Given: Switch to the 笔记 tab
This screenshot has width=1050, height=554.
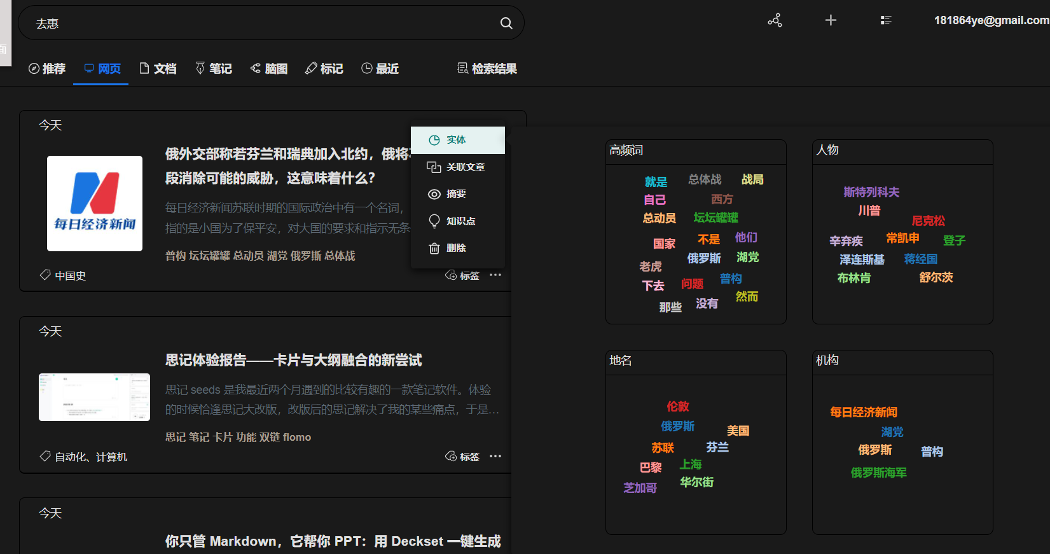Looking at the screenshot, I should click(x=213, y=69).
